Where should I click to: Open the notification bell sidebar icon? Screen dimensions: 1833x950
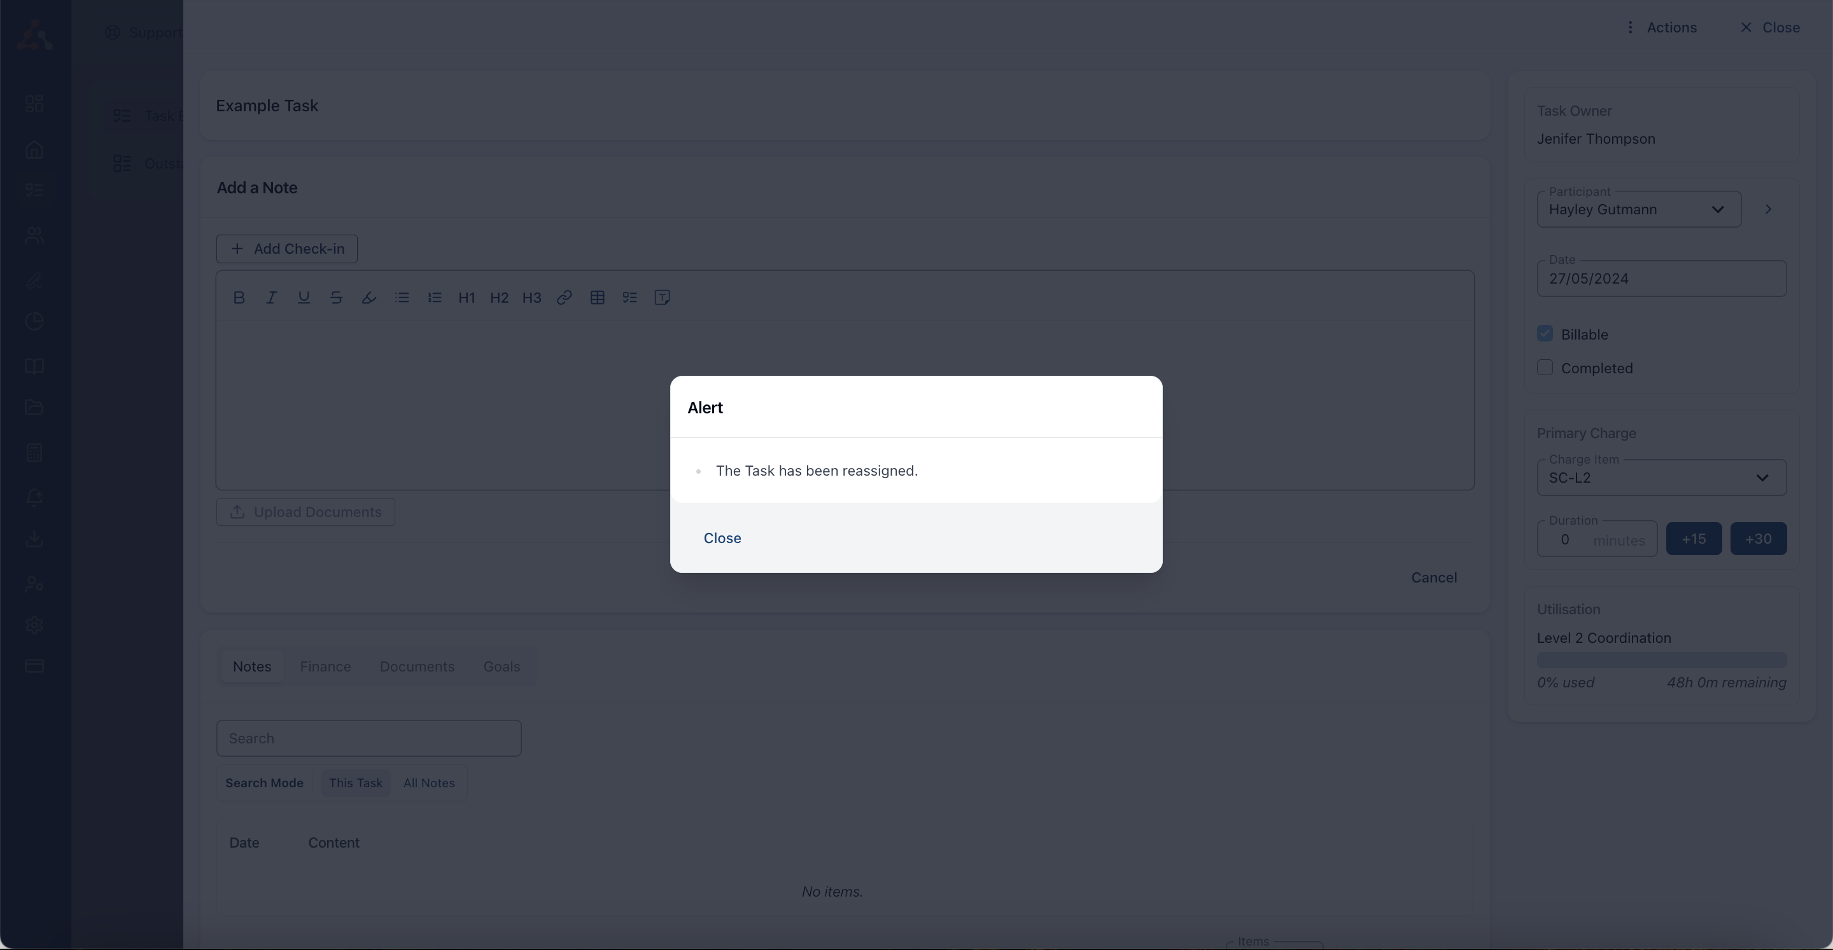coord(34,498)
